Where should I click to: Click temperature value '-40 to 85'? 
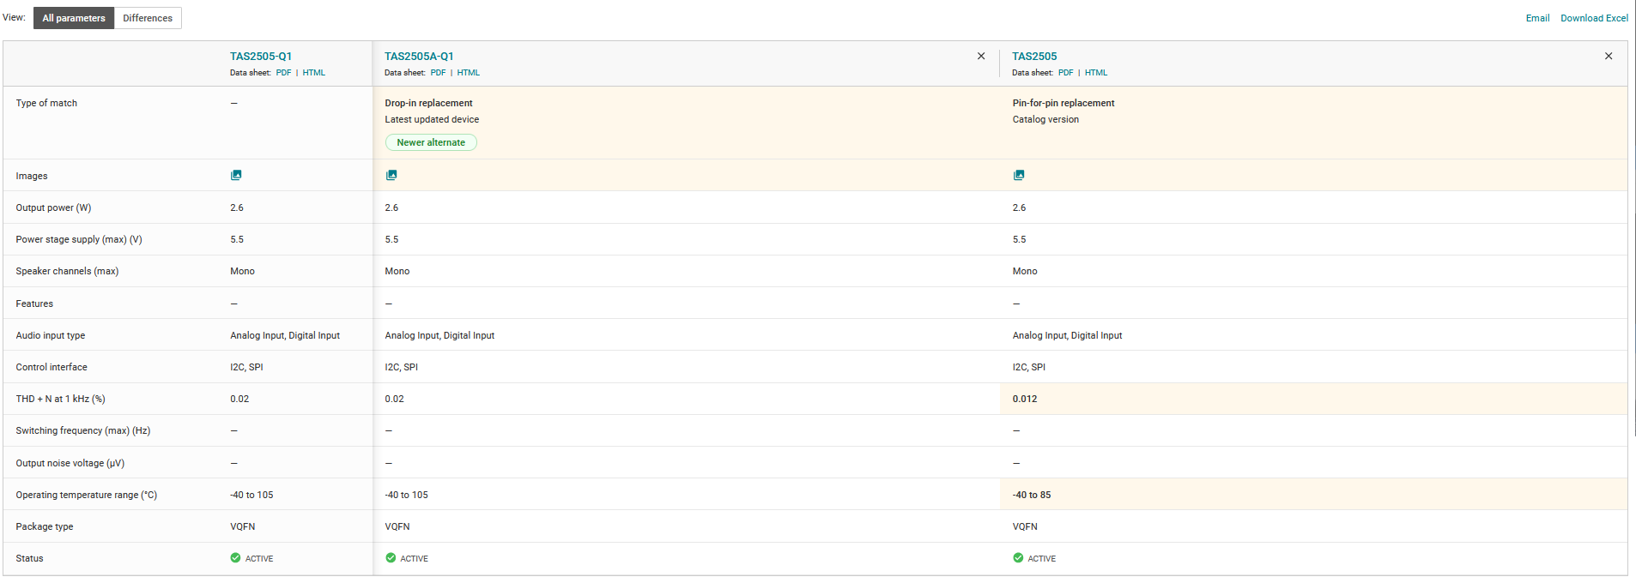click(x=1032, y=495)
